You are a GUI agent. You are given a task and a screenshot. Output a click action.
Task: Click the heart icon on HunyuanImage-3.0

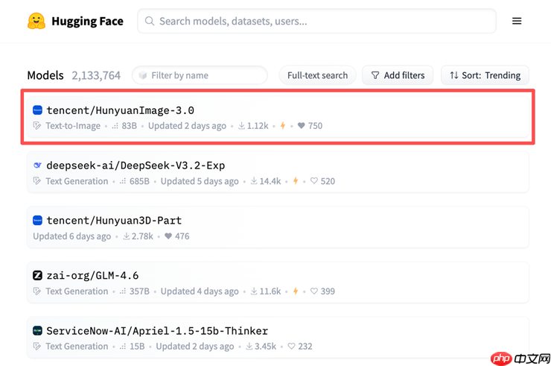[301, 126]
